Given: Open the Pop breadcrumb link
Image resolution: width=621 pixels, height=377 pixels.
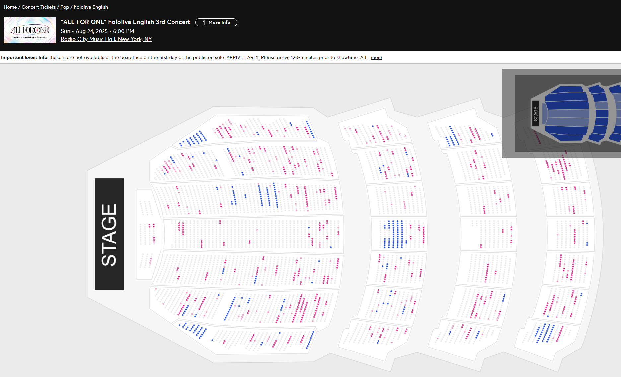Looking at the screenshot, I should (65, 7).
